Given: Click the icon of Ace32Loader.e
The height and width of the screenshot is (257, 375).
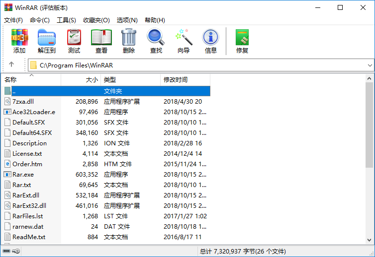Looking at the screenshot, I should 7,112.
